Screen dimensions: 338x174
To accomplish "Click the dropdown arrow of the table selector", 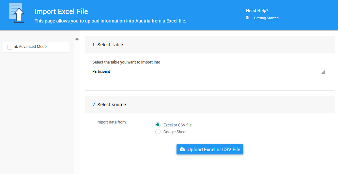I will [x=323, y=72].
